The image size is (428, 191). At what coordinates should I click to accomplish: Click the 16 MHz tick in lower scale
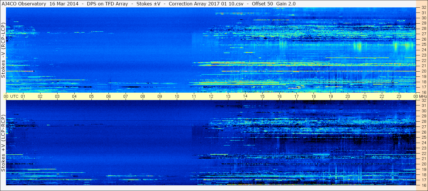[423, 185]
